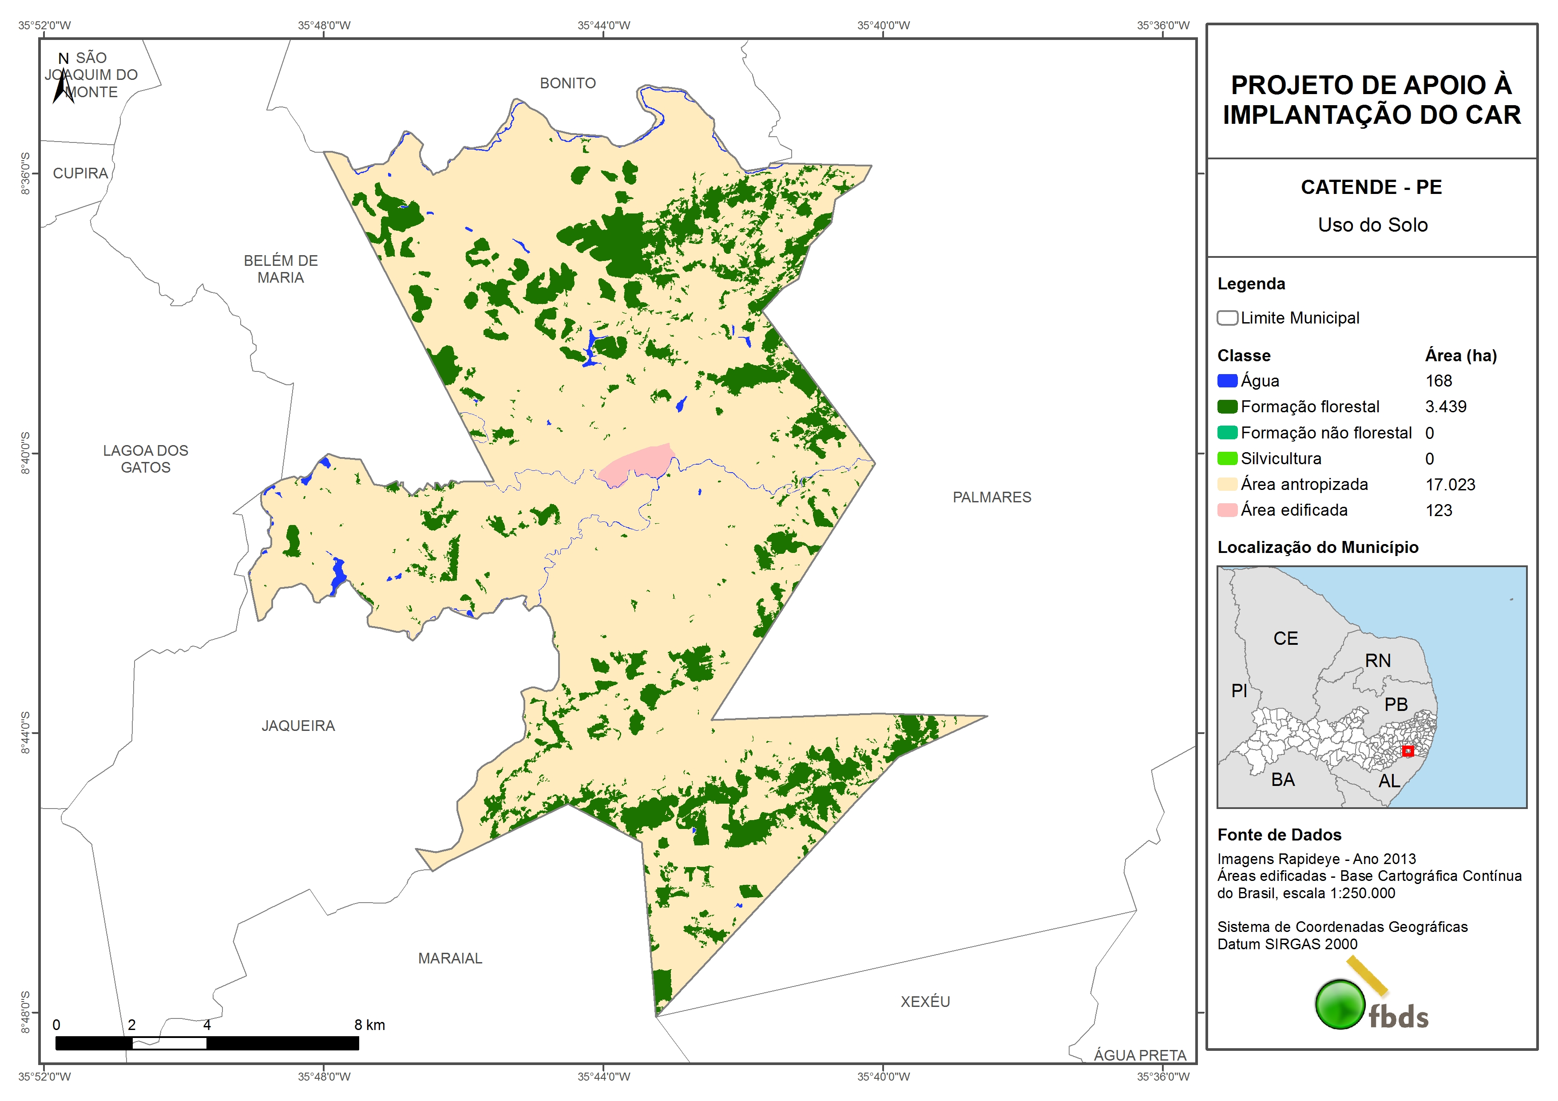Click the Silvicultura bright green swatch
The width and height of the screenshot is (1558, 1101).
[x=1227, y=458]
